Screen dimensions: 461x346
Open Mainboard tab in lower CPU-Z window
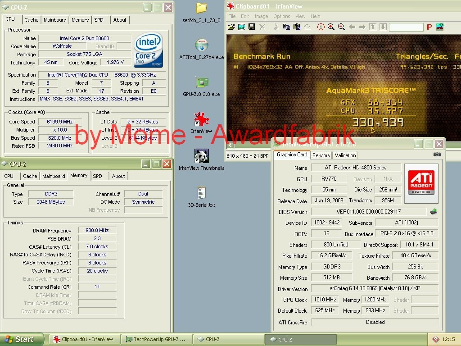coord(54,176)
